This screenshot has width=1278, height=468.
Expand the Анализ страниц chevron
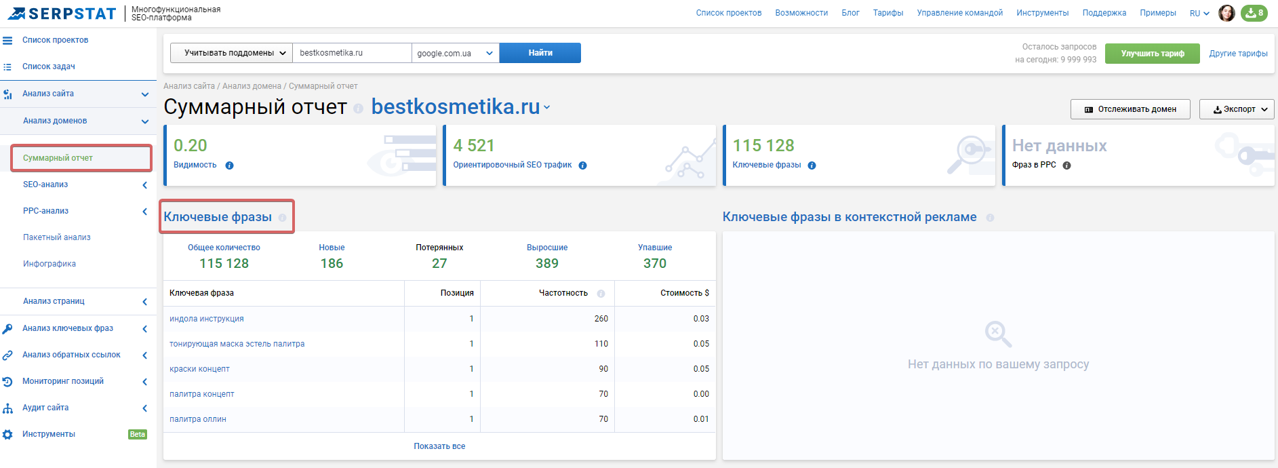click(x=144, y=302)
